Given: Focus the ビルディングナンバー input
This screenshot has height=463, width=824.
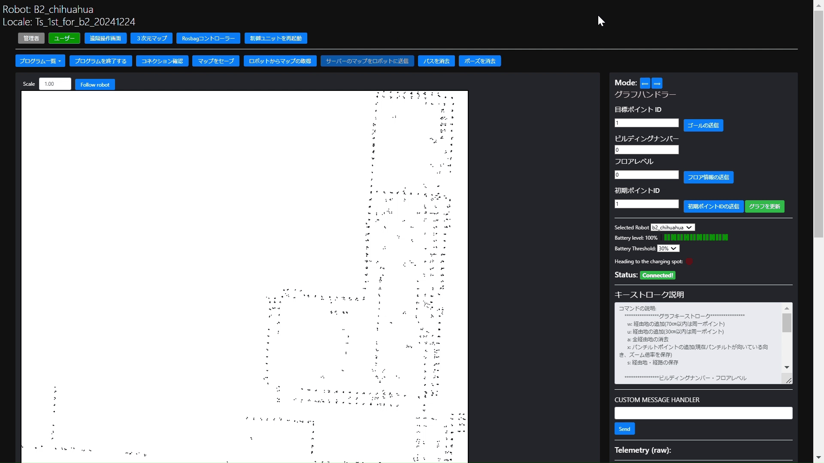Looking at the screenshot, I should [x=646, y=150].
